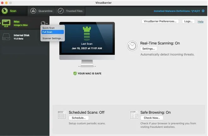The height and width of the screenshot is (136, 208).
Task: Open Scanner Settings from the dropdown menu
Action: click(x=52, y=38)
